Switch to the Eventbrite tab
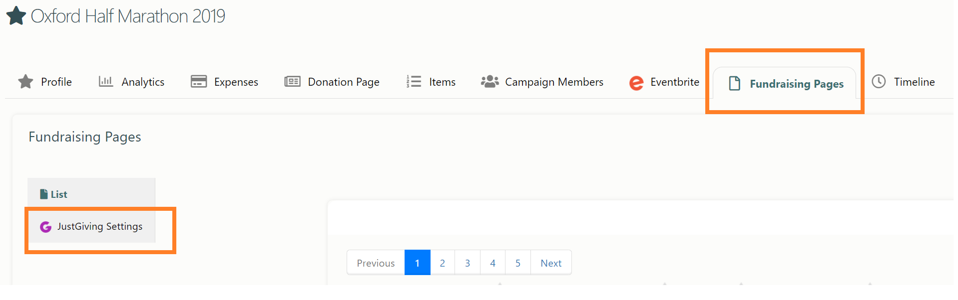958x300 pixels. 664,82
